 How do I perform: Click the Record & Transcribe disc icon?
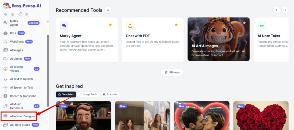pos(5,96)
